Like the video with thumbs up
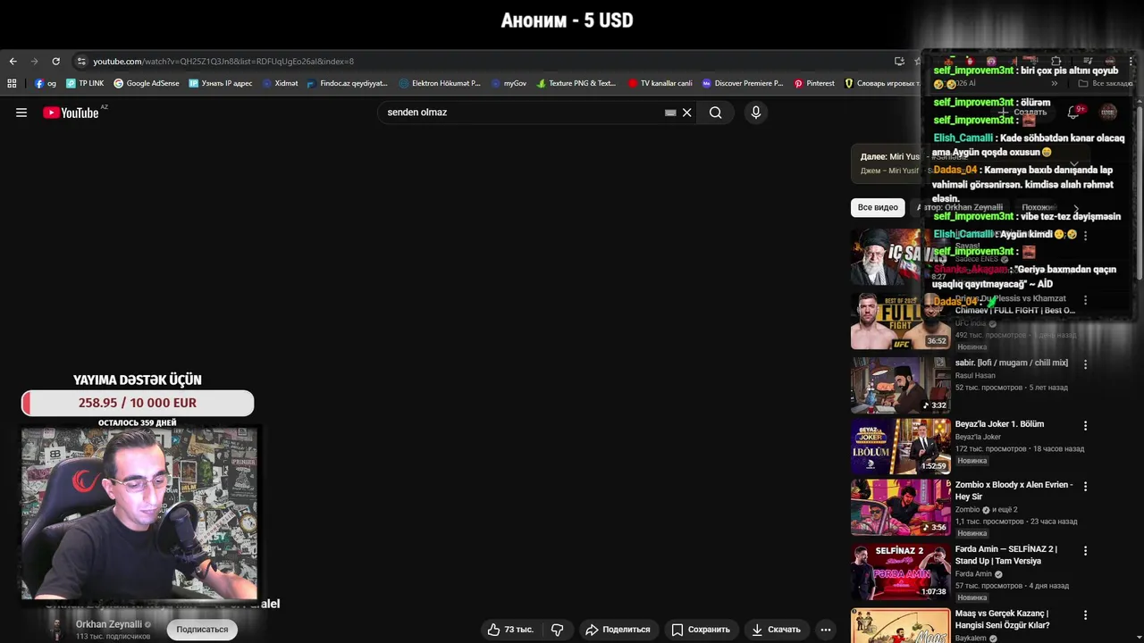This screenshot has width=1144, height=643. point(510,630)
